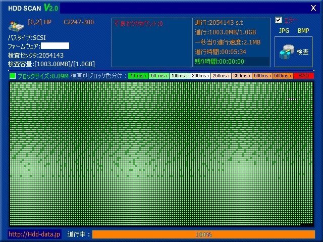The width and height of the screenshot is (323, 242).
Task: Click the 100% orange progress bar
Action: click(x=203, y=234)
